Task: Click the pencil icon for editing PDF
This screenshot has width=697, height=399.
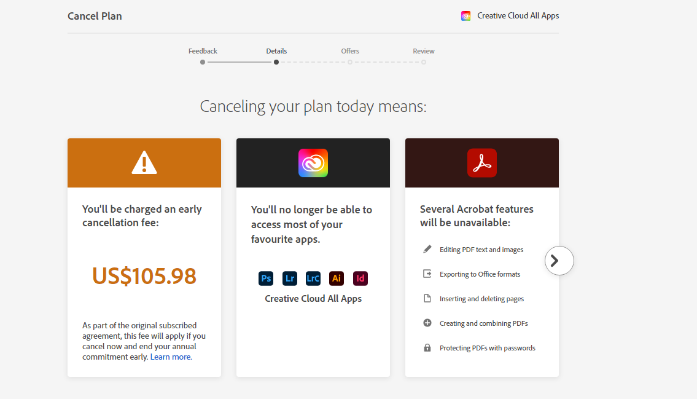Action: pyautogui.click(x=427, y=249)
